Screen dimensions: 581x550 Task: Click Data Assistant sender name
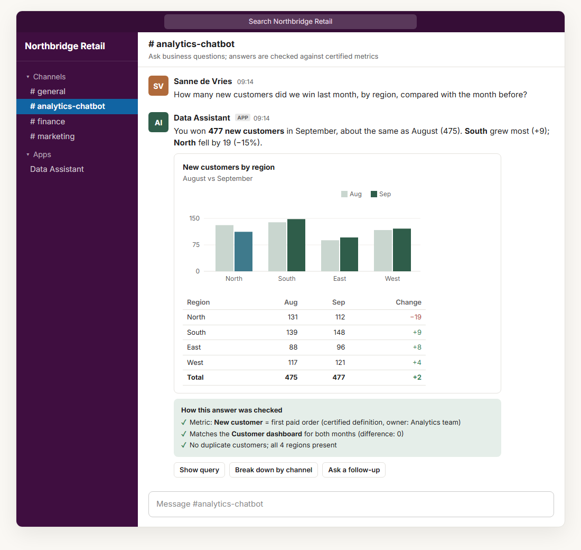tap(202, 117)
